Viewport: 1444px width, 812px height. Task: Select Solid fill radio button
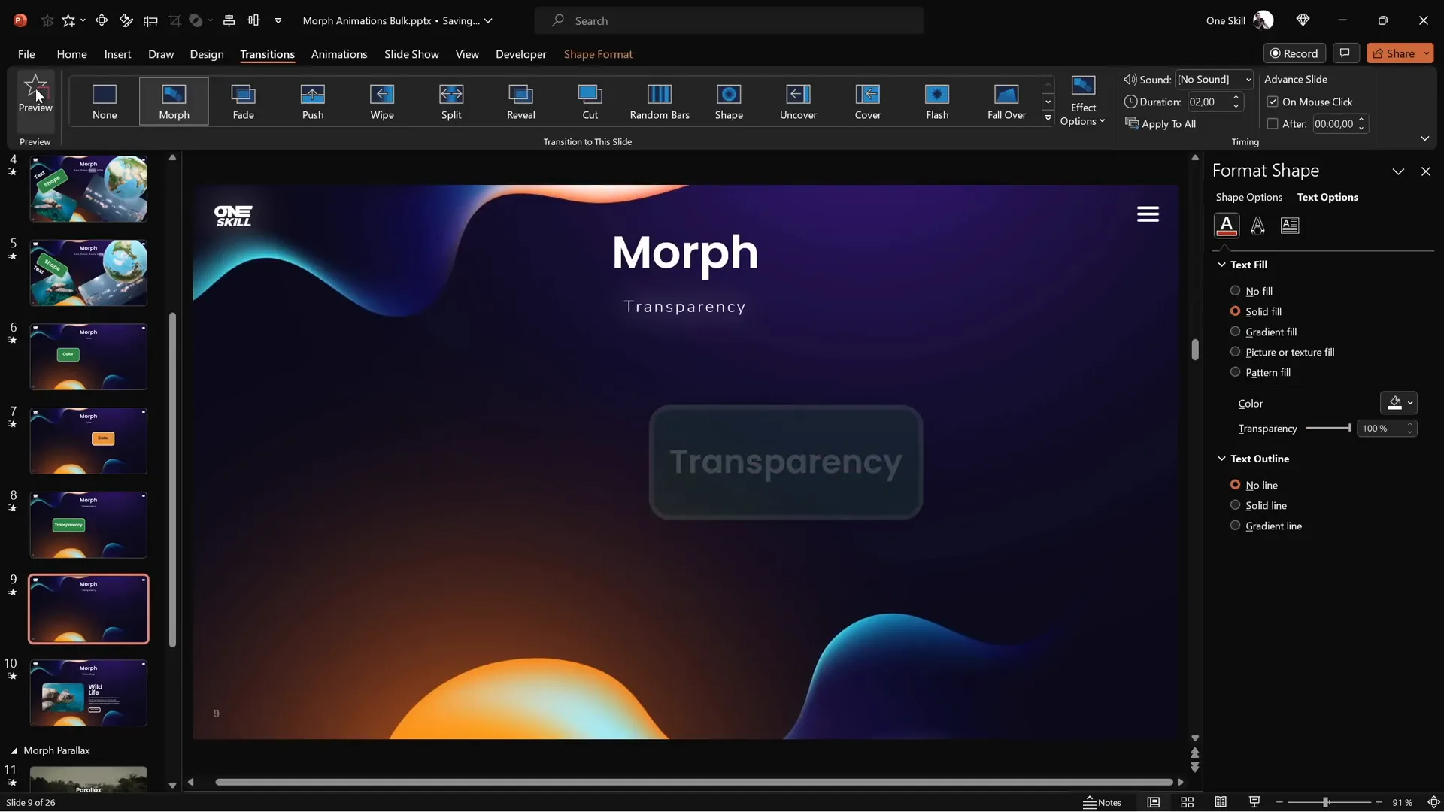tap(1235, 311)
